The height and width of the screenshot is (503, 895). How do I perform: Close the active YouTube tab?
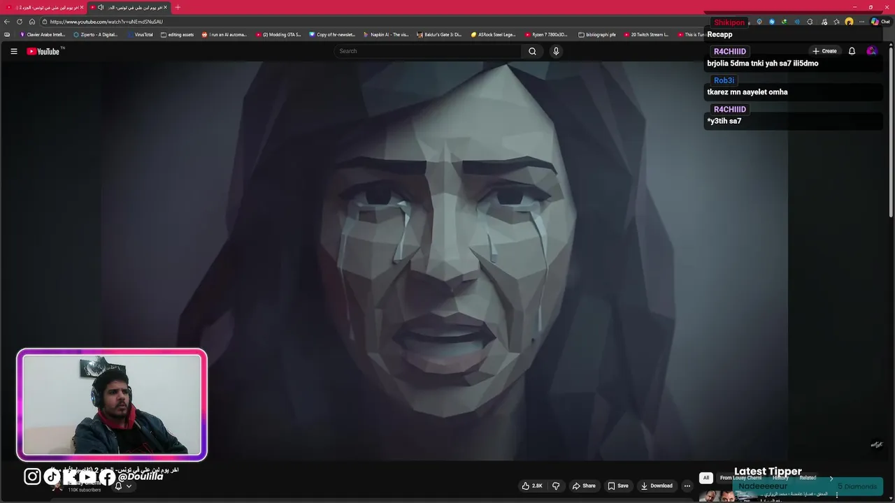[x=165, y=7]
